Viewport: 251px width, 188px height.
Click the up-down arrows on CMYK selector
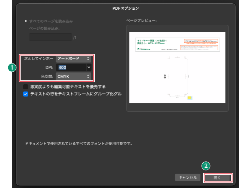click(x=88, y=76)
